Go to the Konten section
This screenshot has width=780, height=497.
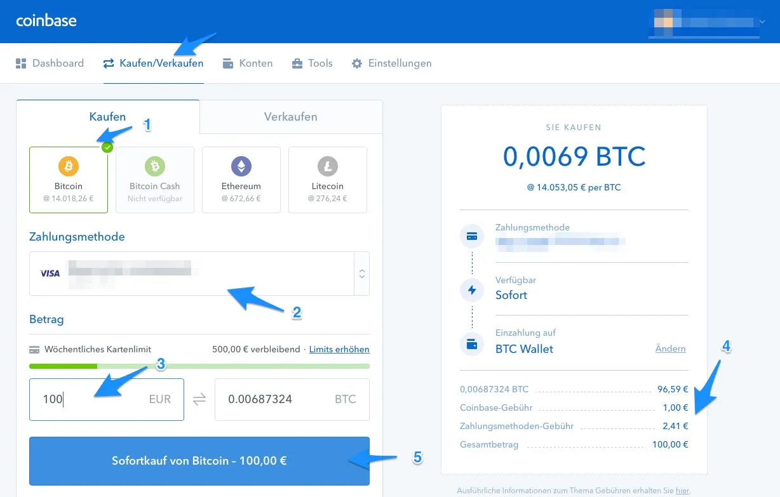pyautogui.click(x=248, y=63)
